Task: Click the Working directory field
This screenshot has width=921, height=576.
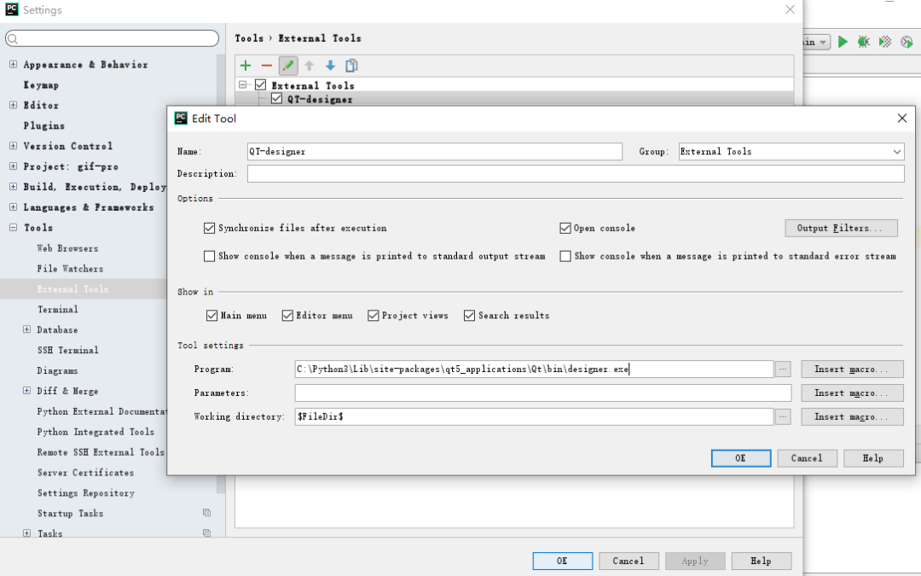Action: (x=535, y=416)
